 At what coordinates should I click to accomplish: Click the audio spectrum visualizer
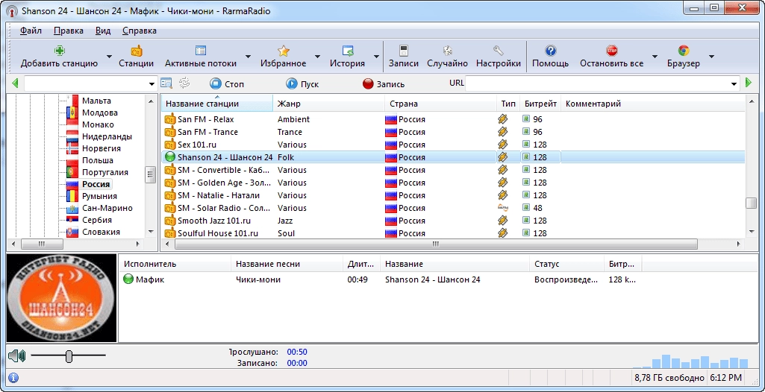690,361
